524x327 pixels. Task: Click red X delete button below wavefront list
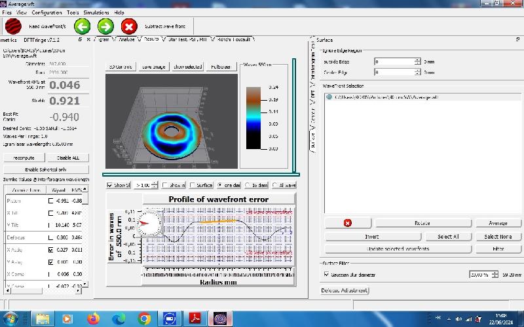click(x=348, y=223)
